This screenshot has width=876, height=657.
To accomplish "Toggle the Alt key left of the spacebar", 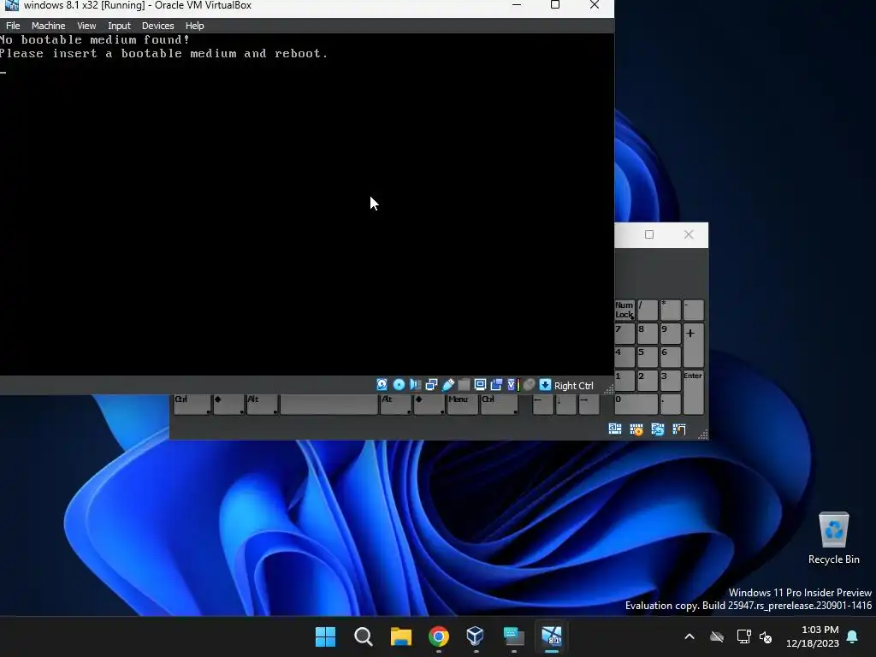I will point(262,405).
